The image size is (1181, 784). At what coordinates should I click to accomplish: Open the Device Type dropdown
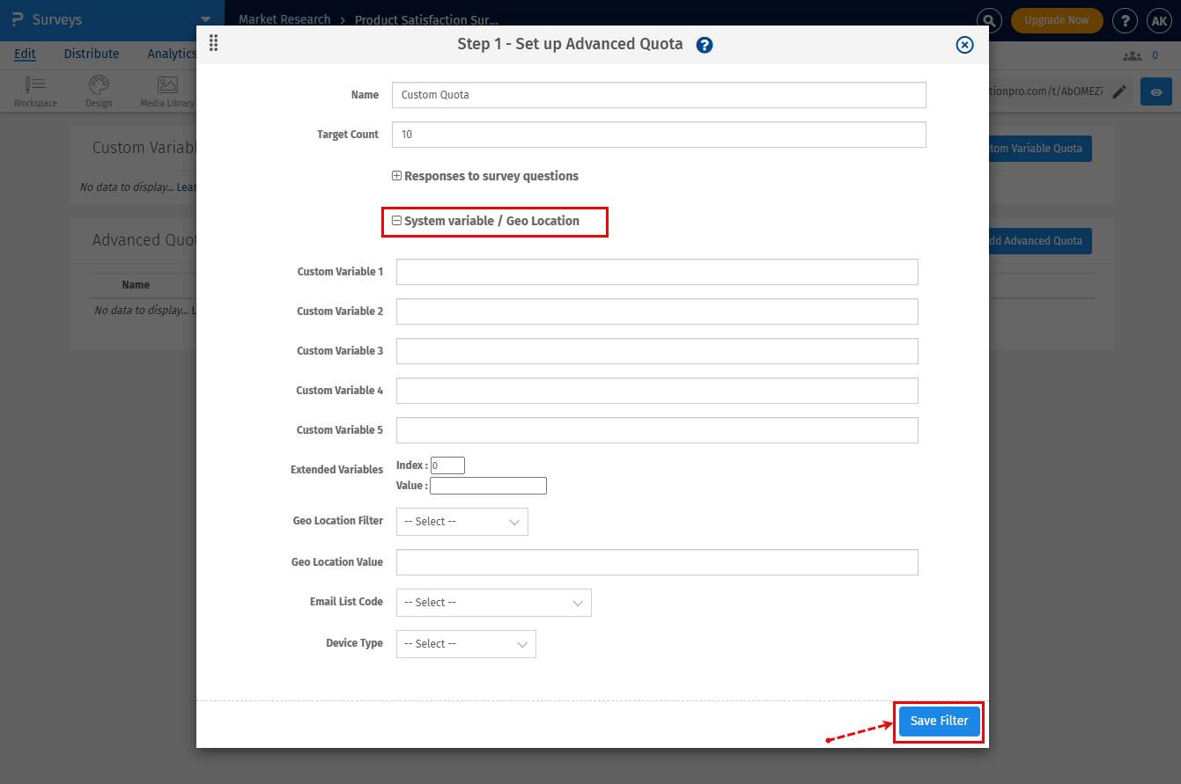click(x=466, y=643)
